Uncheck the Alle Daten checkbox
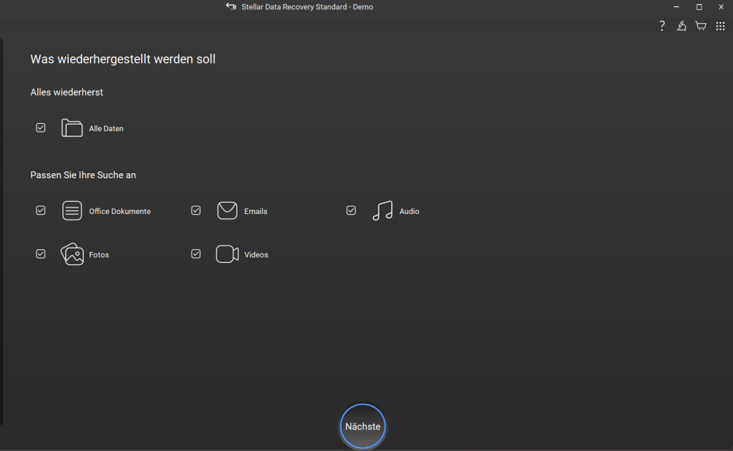The height and width of the screenshot is (451, 733). tap(41, 127)
